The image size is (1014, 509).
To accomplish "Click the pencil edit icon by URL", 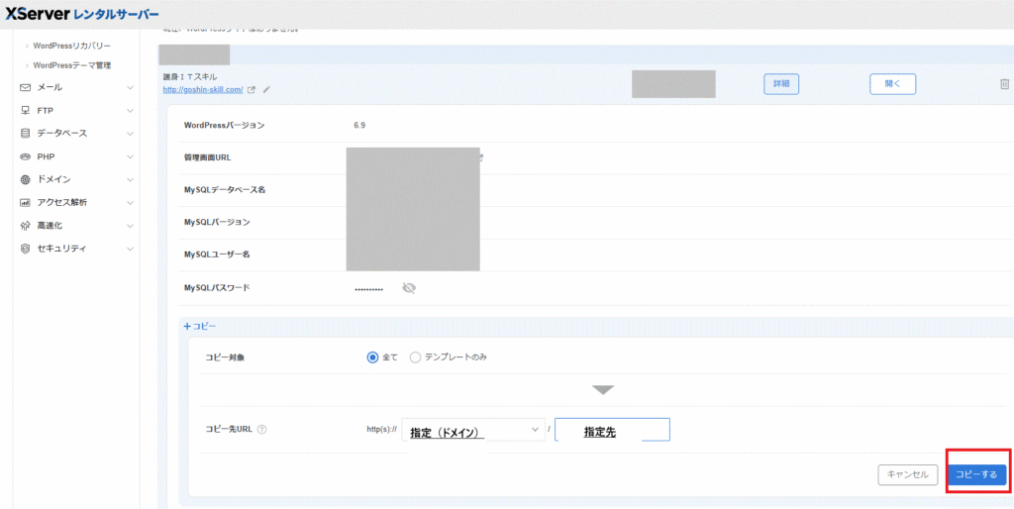I will click(266, 90).
